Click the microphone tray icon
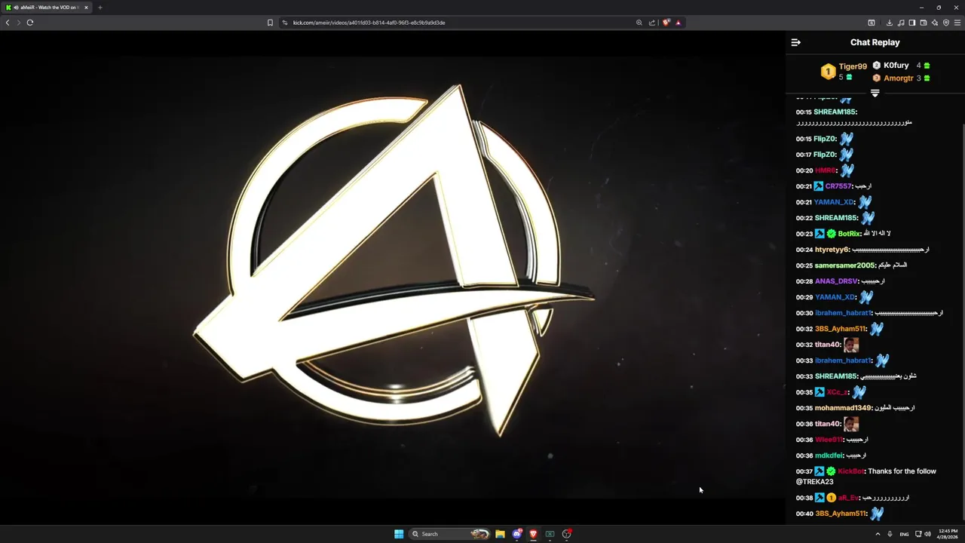The width and height of the screenshot is (965, 543). 890,534
